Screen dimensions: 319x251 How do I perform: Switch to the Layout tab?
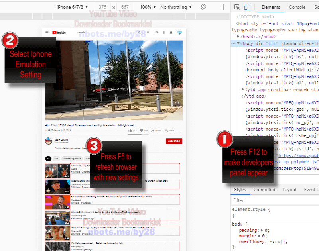(290, 190)
